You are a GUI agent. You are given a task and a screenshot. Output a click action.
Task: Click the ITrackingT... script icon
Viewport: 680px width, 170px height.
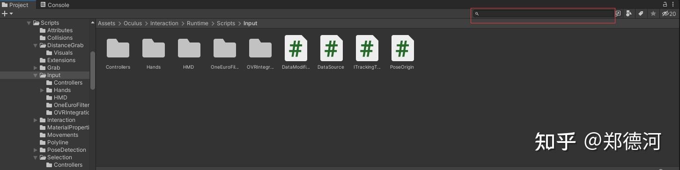[x=367, y=48]
